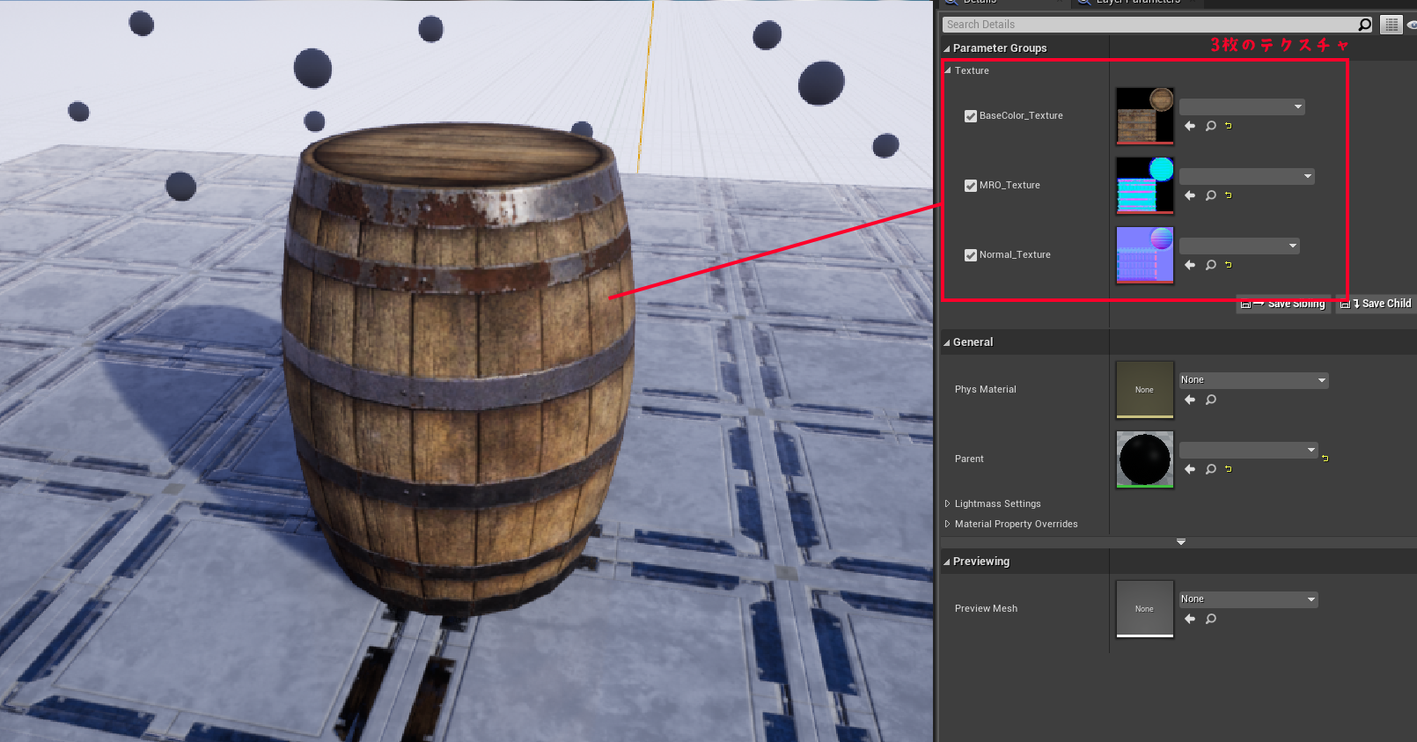Open Parent material asset dropdown
This screenshot has height=742, width=1417.
tap(1249, 451)
